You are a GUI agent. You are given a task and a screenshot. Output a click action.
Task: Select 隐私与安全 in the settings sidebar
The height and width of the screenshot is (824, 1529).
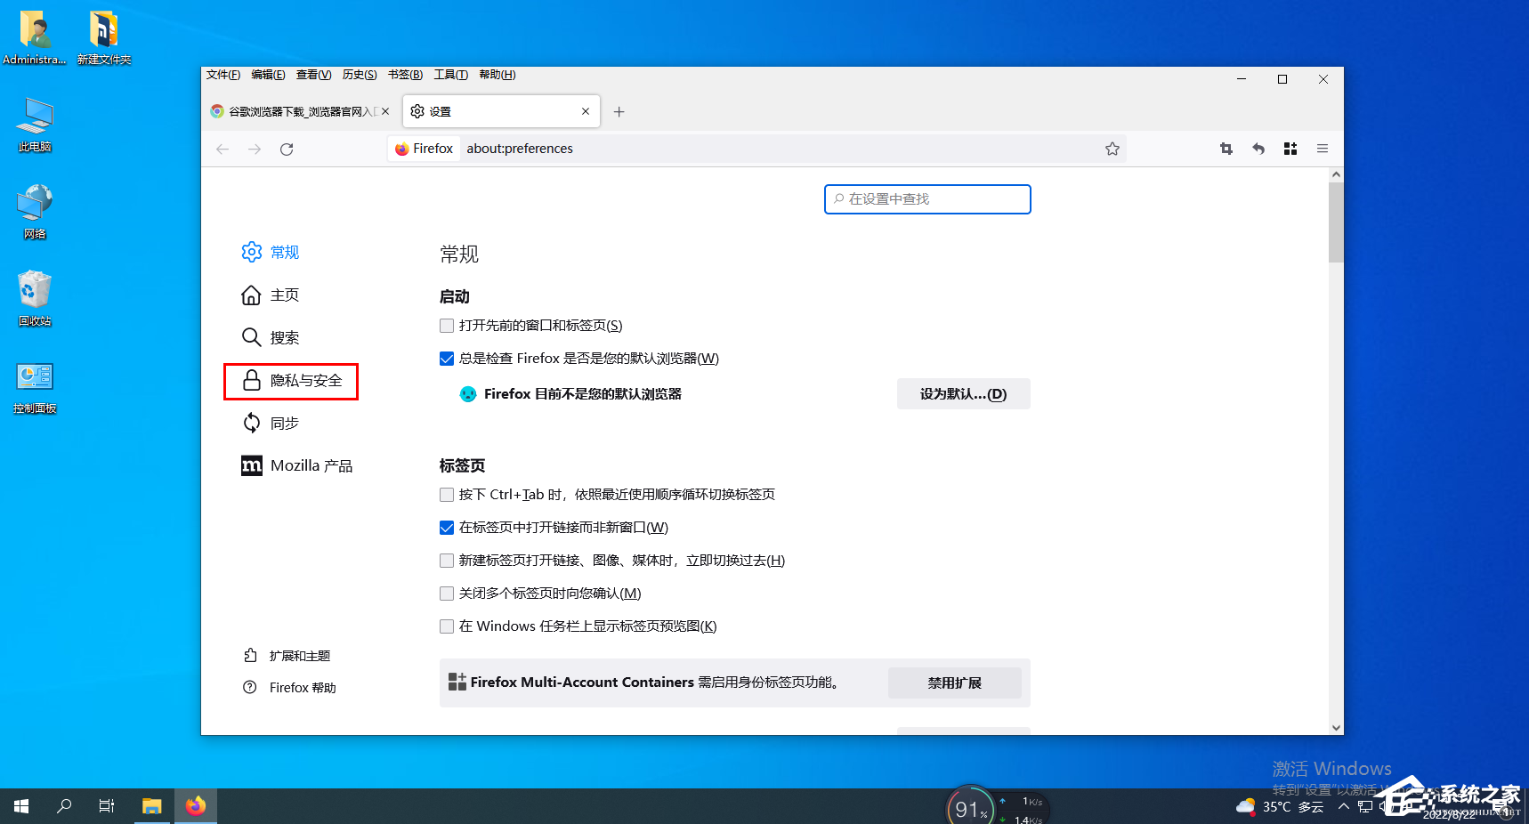(x=292, y=381)
